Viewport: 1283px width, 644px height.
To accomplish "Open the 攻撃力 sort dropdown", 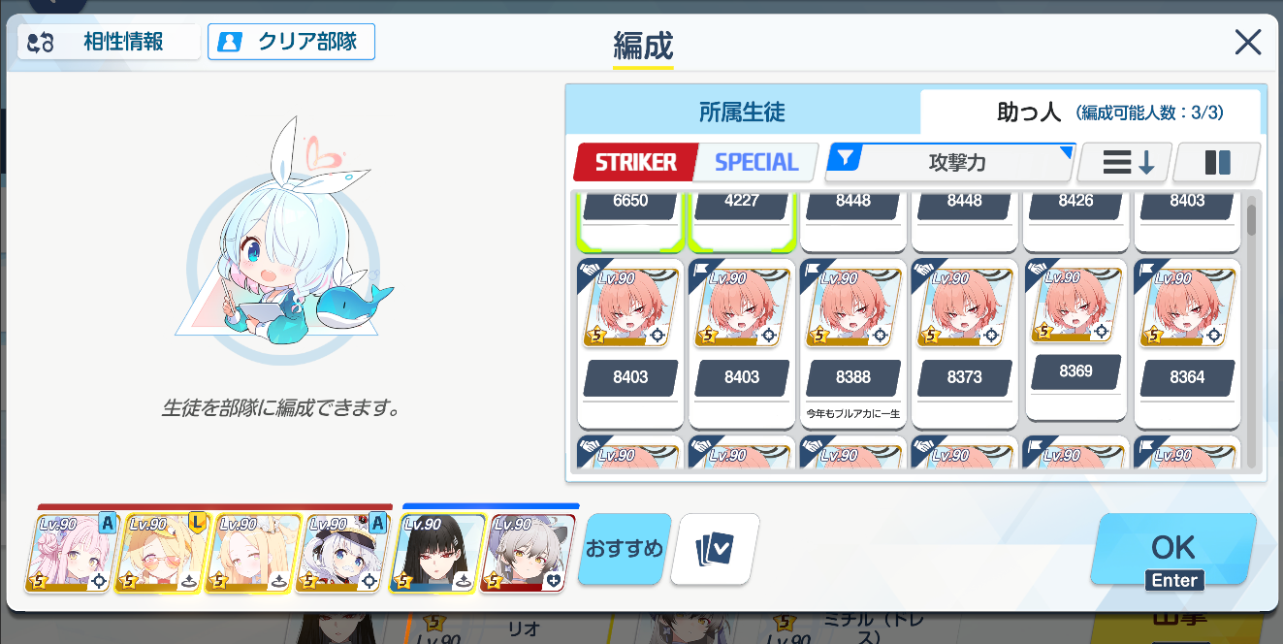I will (x=950, y=162).
